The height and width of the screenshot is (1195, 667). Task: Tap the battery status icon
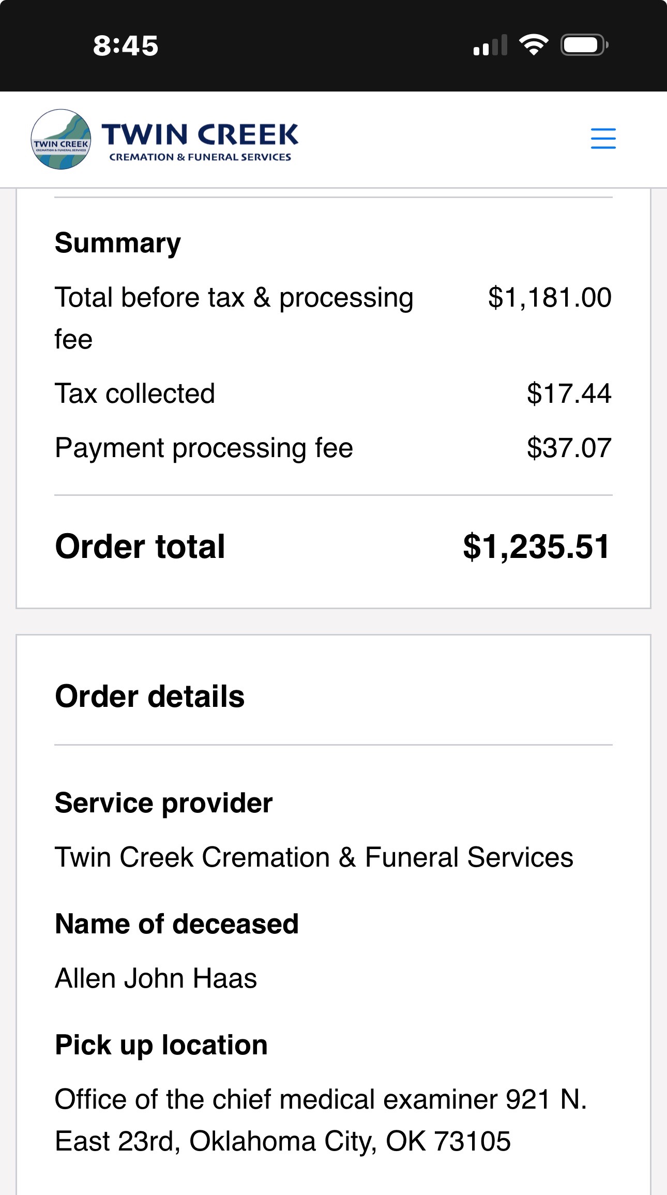tap(584, 45)
